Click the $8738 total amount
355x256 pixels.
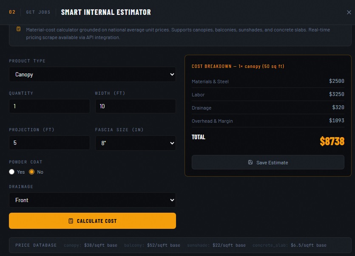click(332, 141)
